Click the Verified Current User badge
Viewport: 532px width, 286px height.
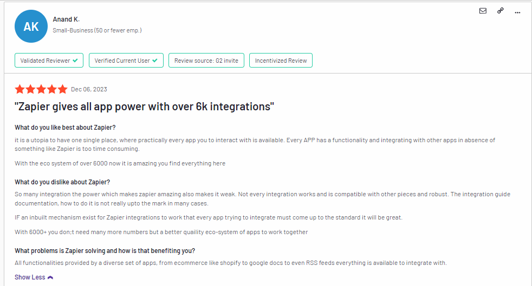[x=126, y=60]
